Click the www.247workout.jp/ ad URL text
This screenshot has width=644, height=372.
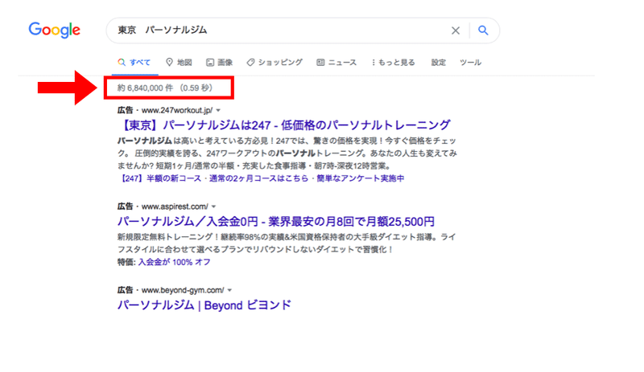pos(177,110)
